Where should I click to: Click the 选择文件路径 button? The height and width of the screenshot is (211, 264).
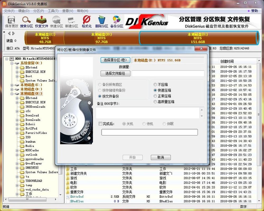coord(115,73)
